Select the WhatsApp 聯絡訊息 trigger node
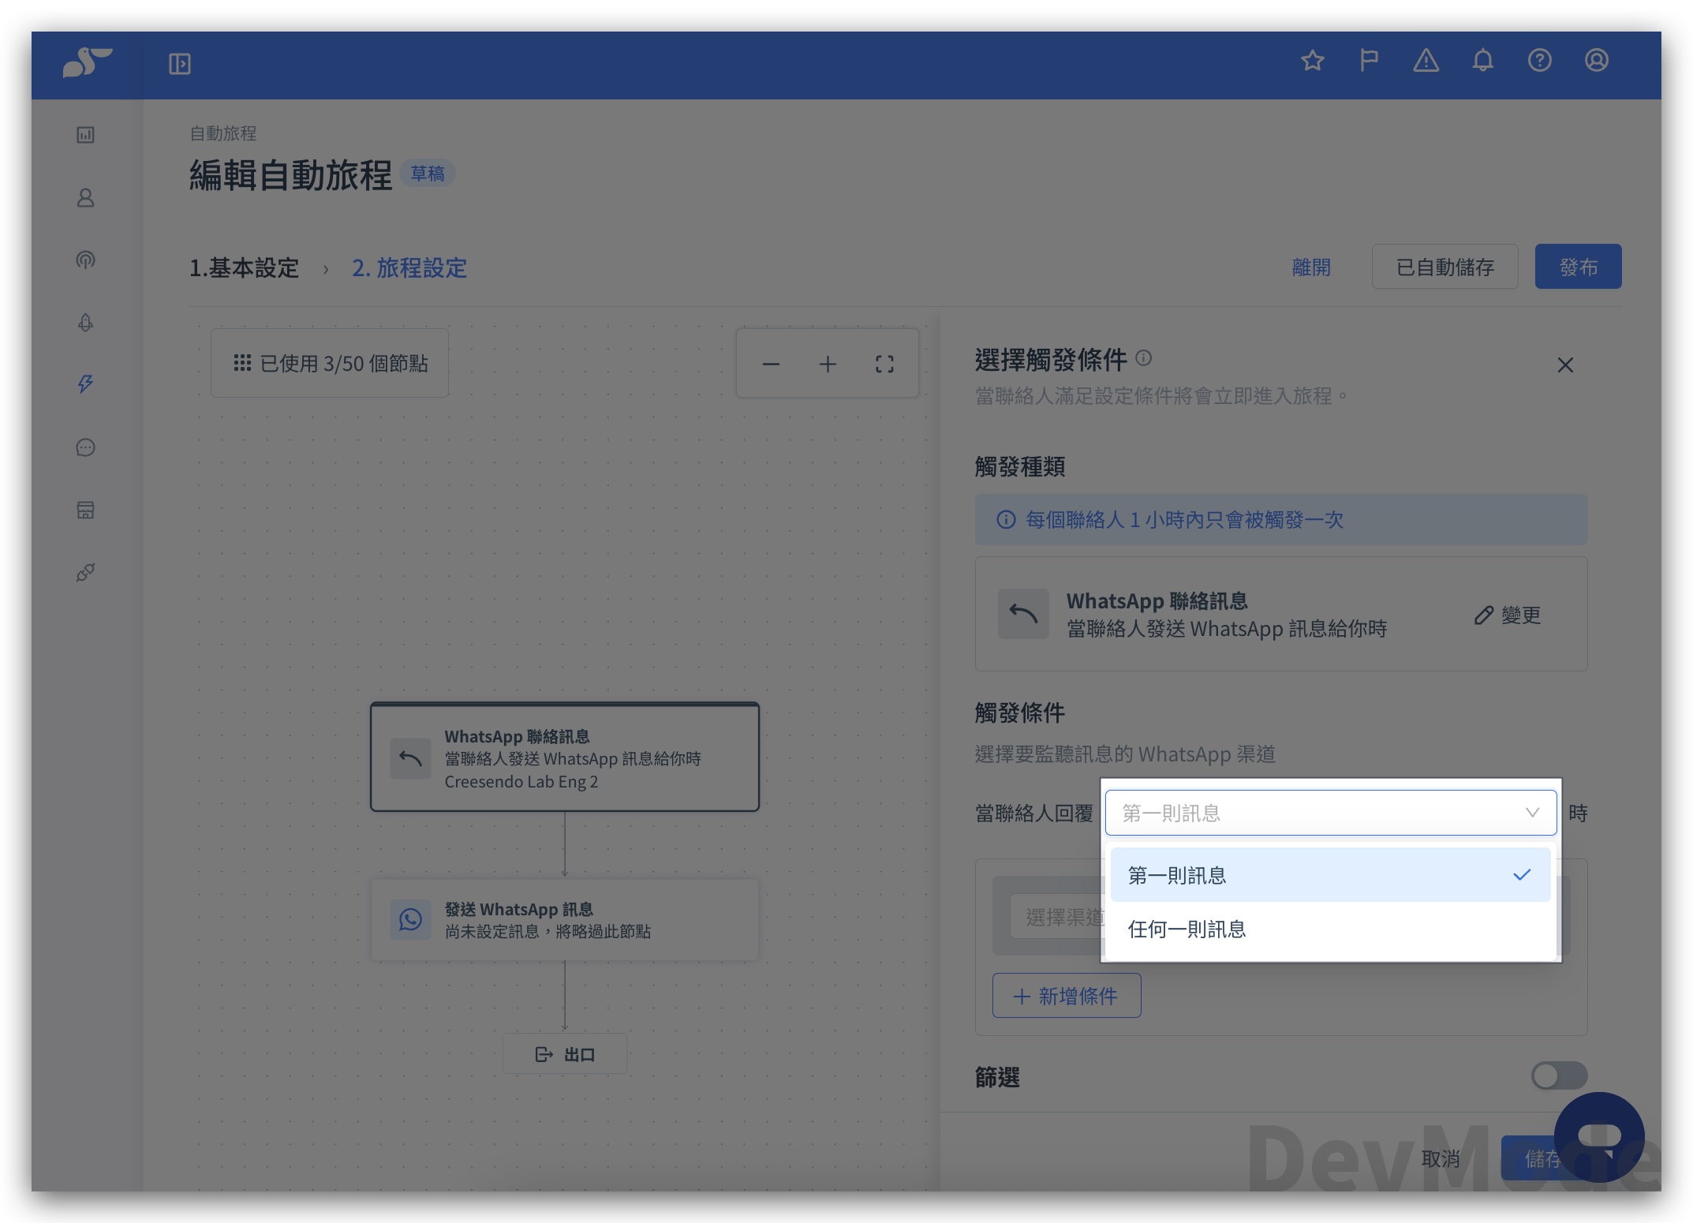This screenshot has height=1223, width=1693. tap(565, 757)
